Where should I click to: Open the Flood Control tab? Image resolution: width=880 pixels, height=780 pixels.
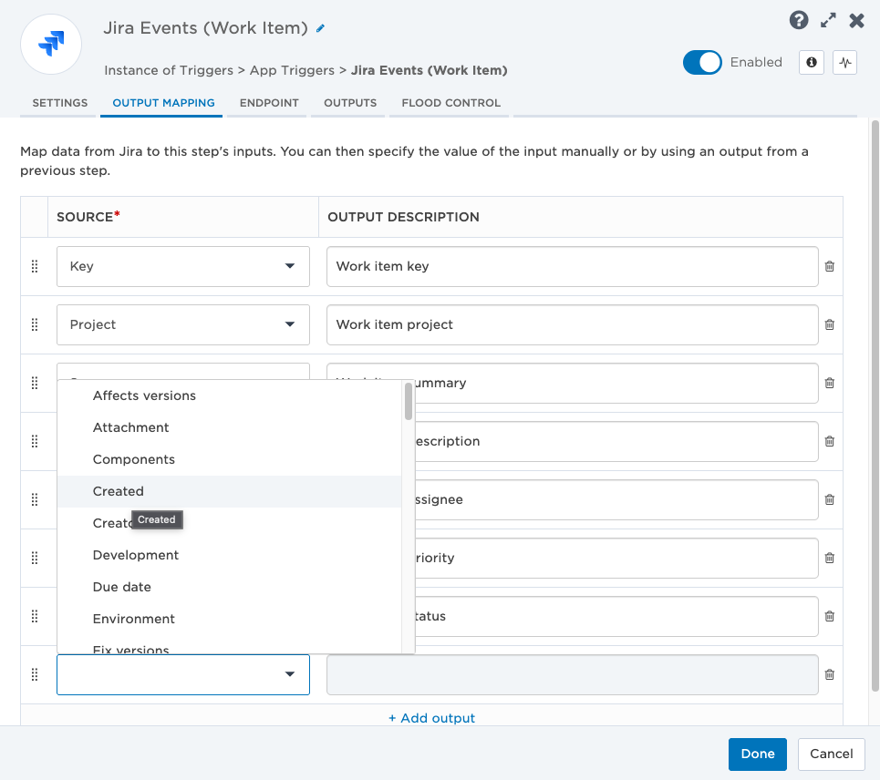(x=450, y=103)
